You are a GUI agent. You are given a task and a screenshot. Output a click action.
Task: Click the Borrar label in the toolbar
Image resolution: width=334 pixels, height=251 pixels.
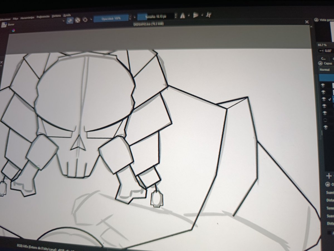[12, 24]
